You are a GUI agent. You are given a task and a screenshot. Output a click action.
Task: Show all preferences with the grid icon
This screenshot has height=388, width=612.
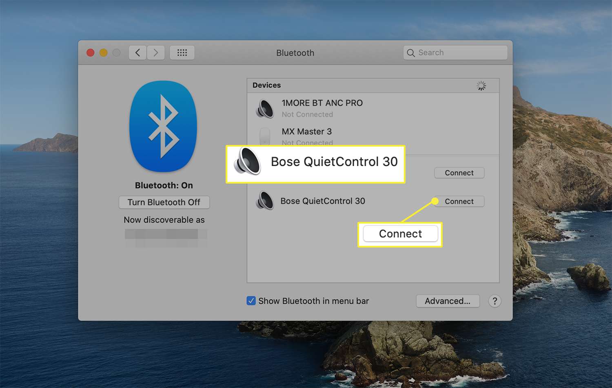pos(182,53)
